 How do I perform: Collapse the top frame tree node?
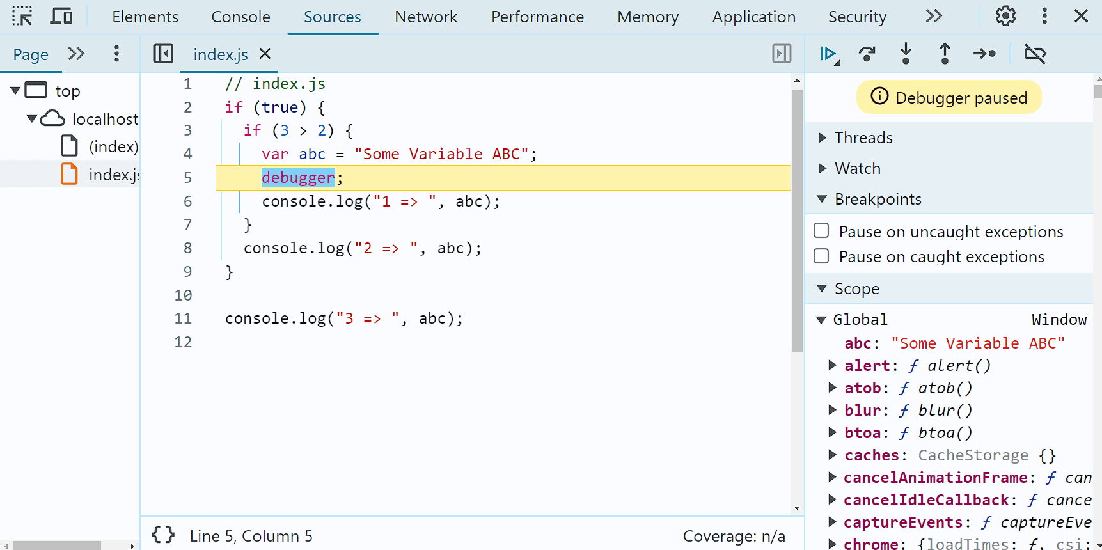coord(15,91)
